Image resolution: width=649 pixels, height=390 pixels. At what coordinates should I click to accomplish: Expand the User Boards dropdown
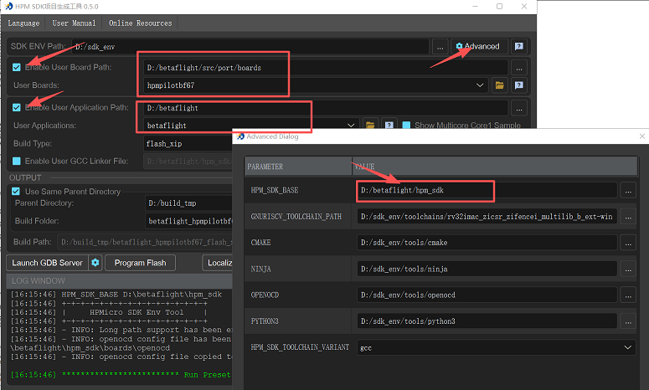pos(480,85)
